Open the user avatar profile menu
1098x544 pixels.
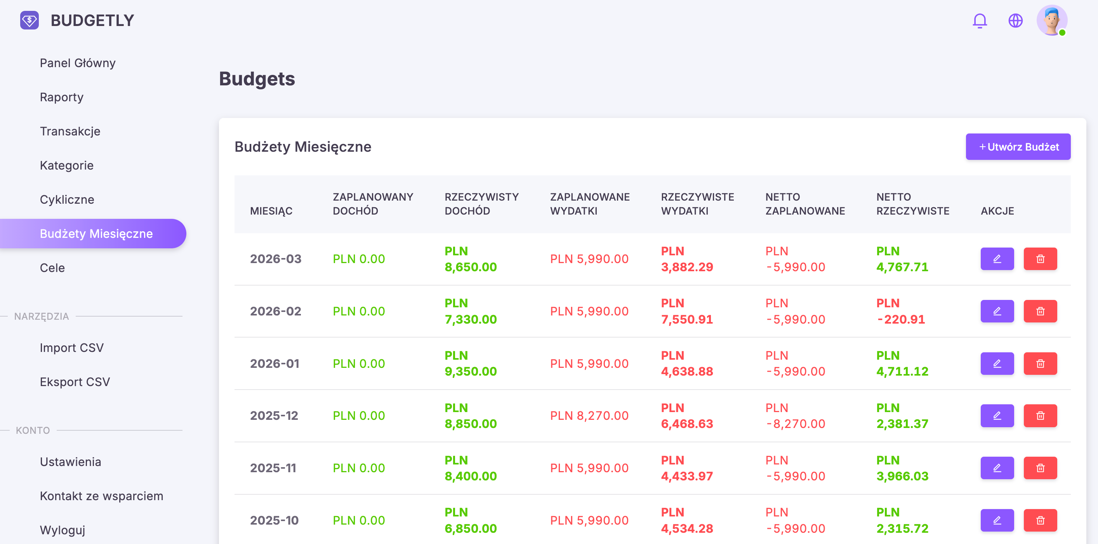(x=1051, y=21)
